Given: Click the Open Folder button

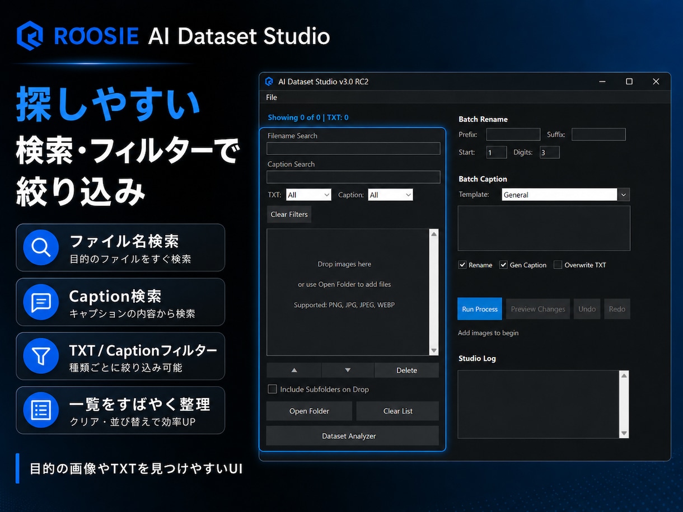Looking at the screenshot, I should click(309, 411).
